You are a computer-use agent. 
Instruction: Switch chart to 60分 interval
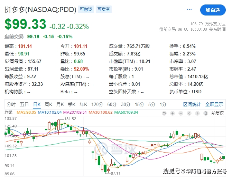pyautogui.click(x=112, y=104)
